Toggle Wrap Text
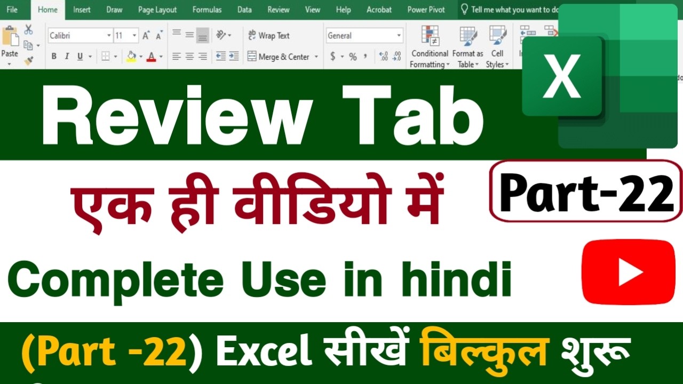The image size is (683, 384). click(269, 35)
